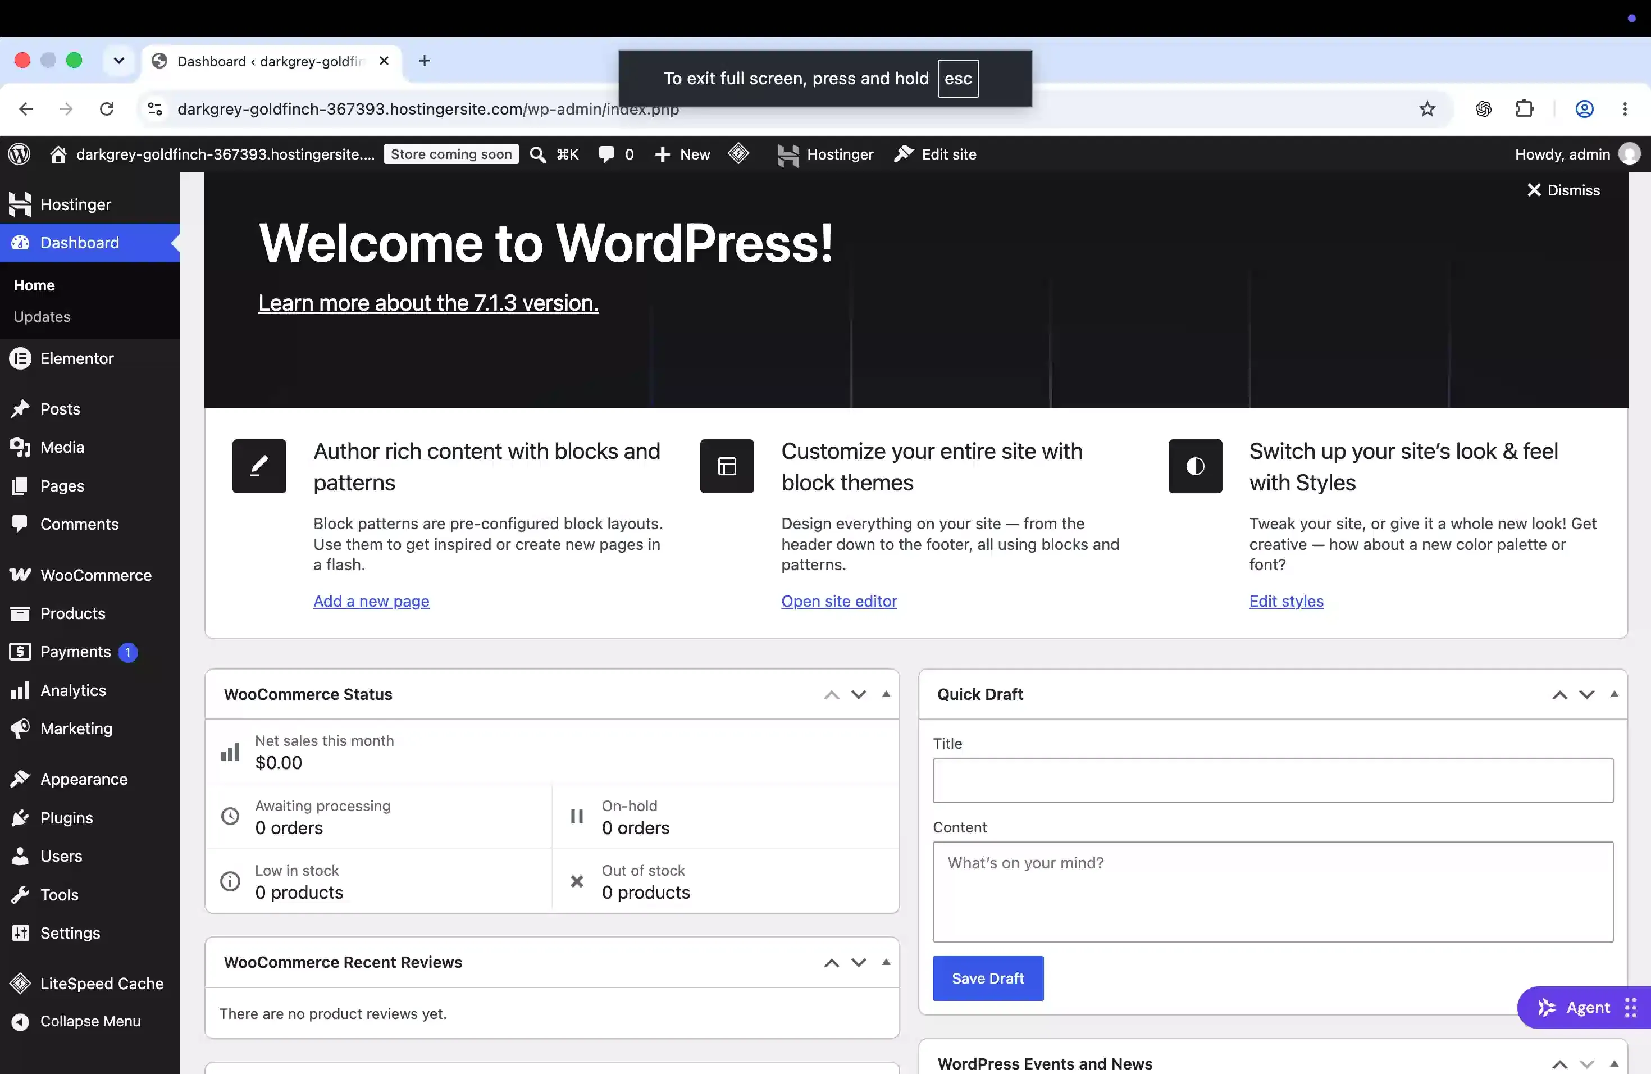Screen dimensions: 1651x1074
Task: Bookmark this page with the star icon
Action: point(1427,109)
